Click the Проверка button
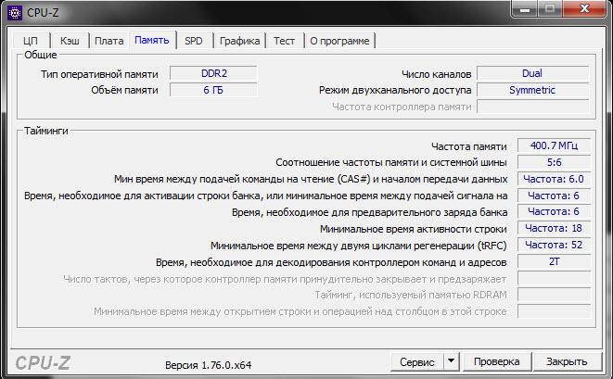613x379 pixels. click(x=496, y=361)
